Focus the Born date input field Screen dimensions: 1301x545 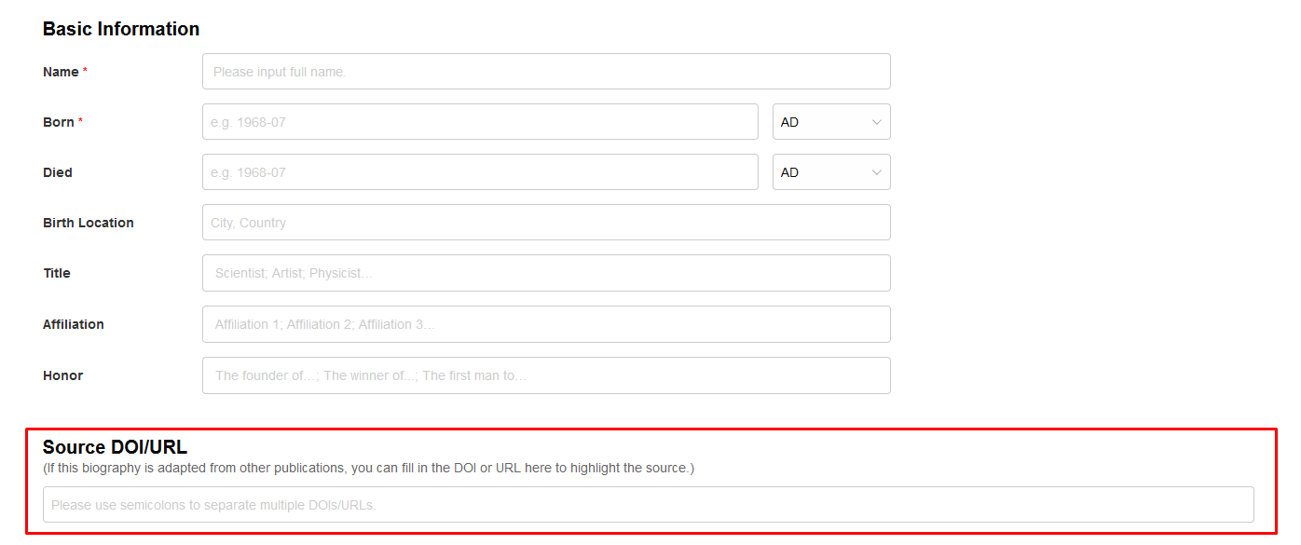coord(480,122)
